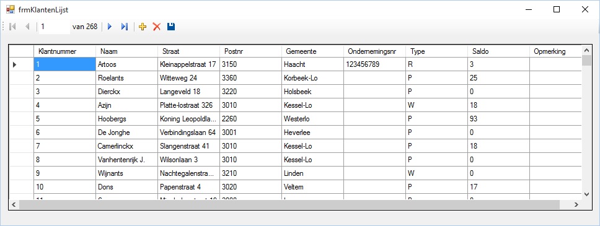Select the name cell 'Vanhentenrijk J.'
600x226 pixels.
pos(126,160)
